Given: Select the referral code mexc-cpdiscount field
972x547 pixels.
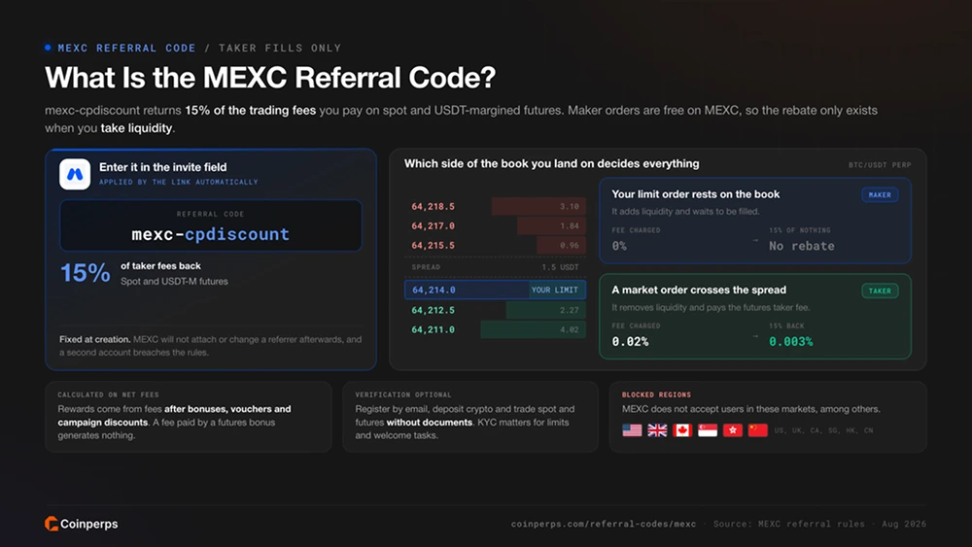Looking at the screenshot, I should [x=211, y=225].
